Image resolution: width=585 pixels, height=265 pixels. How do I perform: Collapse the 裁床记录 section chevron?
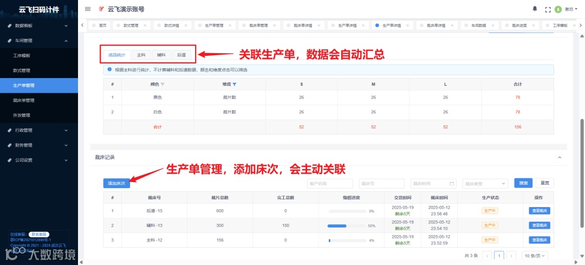tap(559, 158)
